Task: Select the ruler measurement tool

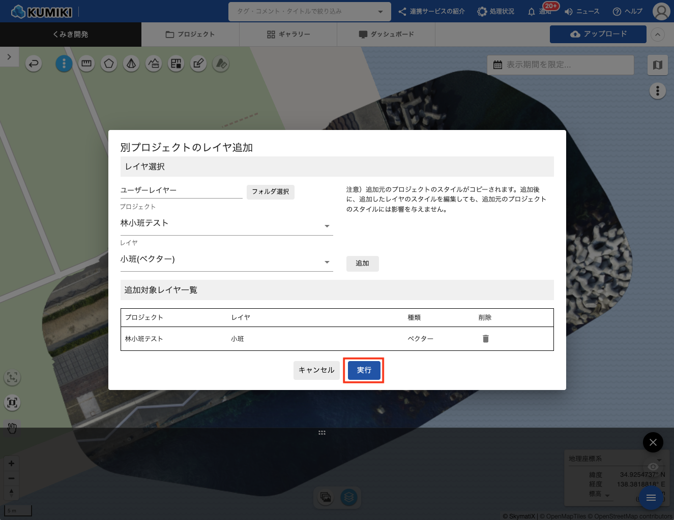Action: [x=86, y=63]
